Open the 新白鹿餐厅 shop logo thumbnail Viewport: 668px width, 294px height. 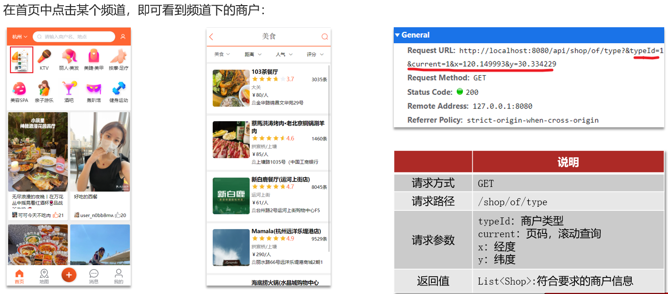click(x=231, y=196)
